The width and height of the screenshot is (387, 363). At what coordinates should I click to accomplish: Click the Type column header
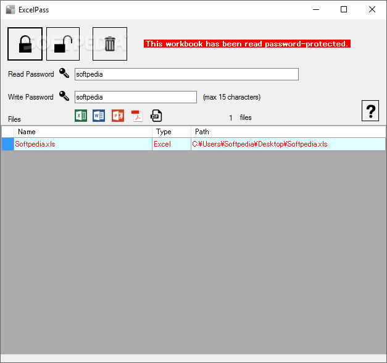(172, 132)
